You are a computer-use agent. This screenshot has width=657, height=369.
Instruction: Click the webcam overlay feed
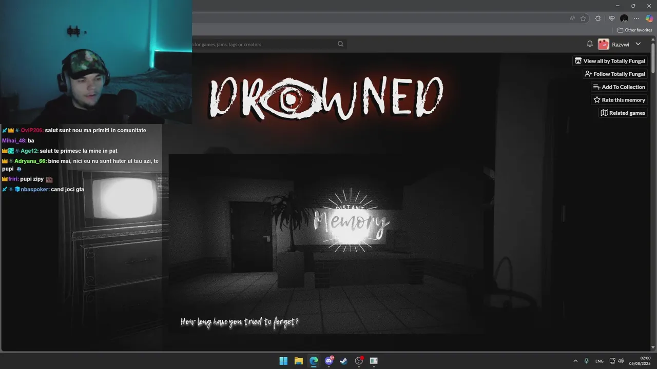click(x=96, y=61)
